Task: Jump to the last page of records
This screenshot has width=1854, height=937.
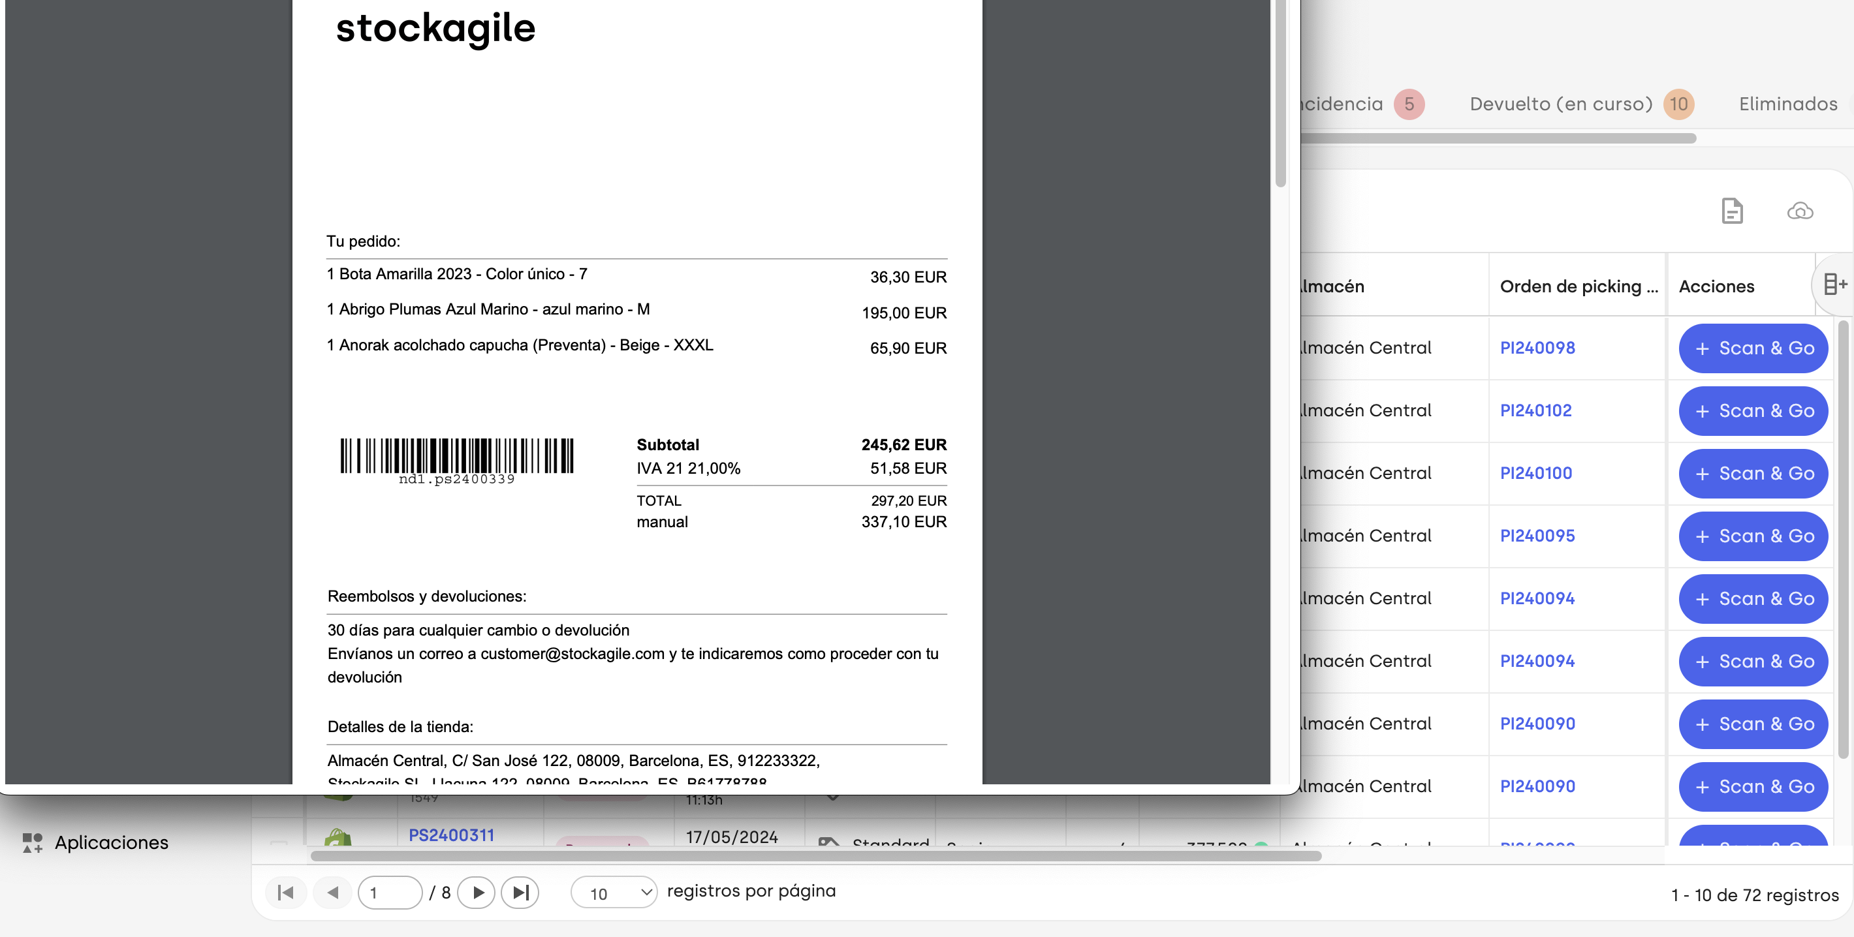Action: [520, 893]
